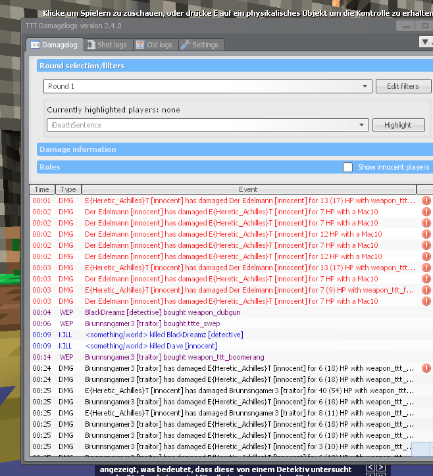Click the Type column header
Screen dimensions: 433x476
68,189
